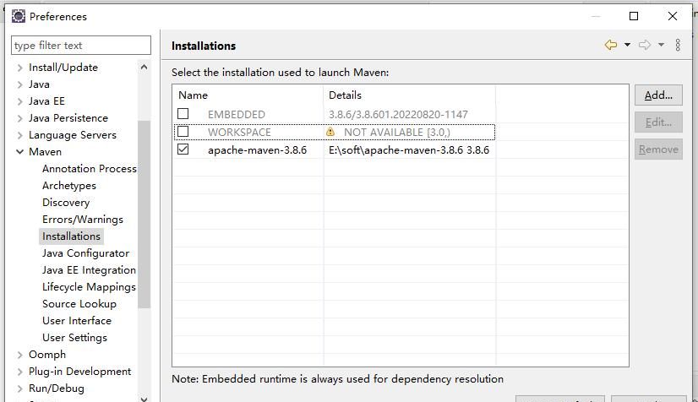Open the three-dot view menu icon

pyautogui.click(x=678, y=45)
